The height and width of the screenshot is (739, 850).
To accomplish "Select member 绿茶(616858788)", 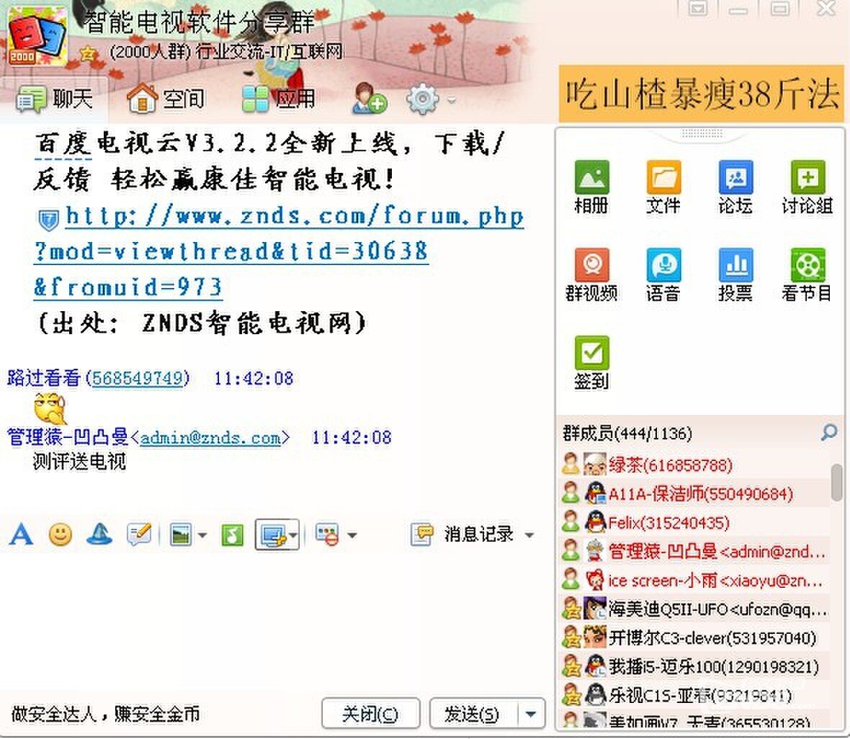I will pos(694,465).
